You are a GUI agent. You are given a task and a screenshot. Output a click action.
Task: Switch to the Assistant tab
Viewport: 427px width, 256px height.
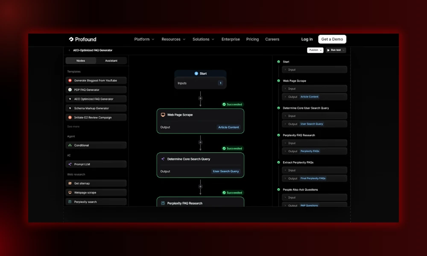coord(111,61)
